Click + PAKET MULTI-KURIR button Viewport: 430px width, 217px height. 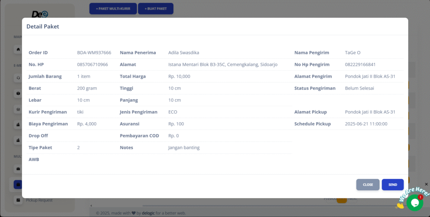(x=113, y=9)
